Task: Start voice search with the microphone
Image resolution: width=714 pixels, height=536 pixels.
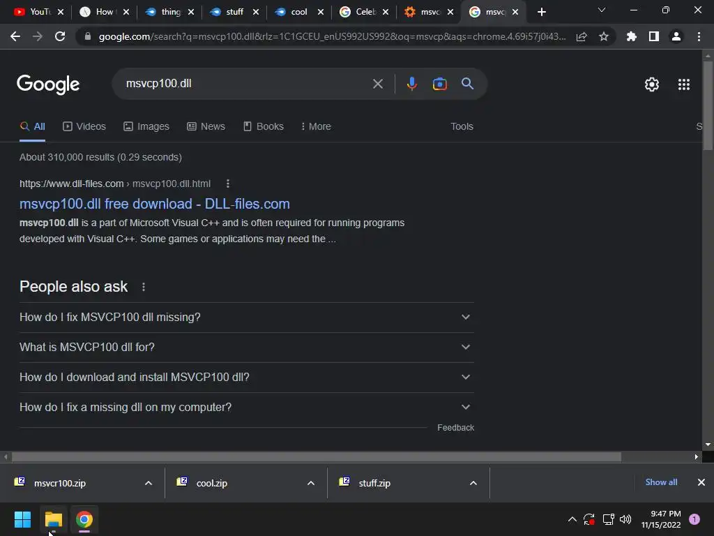Action: tap(411, 84)
